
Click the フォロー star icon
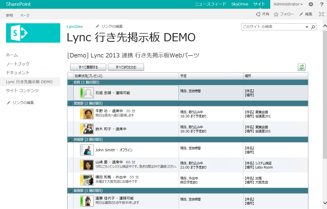tap(276, 14)
